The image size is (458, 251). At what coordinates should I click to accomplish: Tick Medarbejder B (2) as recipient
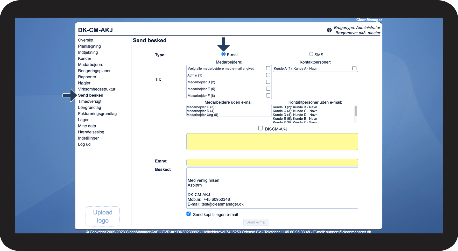pyautogui.click(x=268, y=82)
